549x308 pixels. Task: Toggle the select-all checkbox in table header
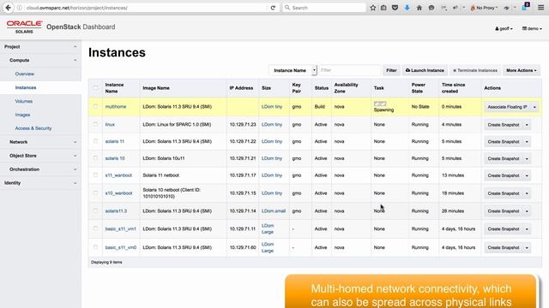click(95, 87)
